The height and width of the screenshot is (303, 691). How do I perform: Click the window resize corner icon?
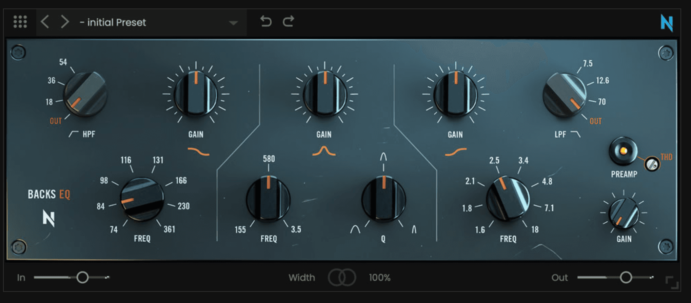[672, 282]
